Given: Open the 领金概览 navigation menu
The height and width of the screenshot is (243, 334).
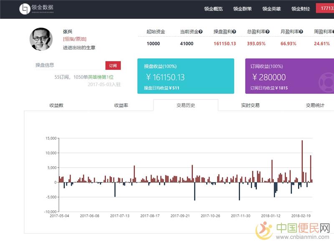Looking at the screenshot, I should point(213,9).
